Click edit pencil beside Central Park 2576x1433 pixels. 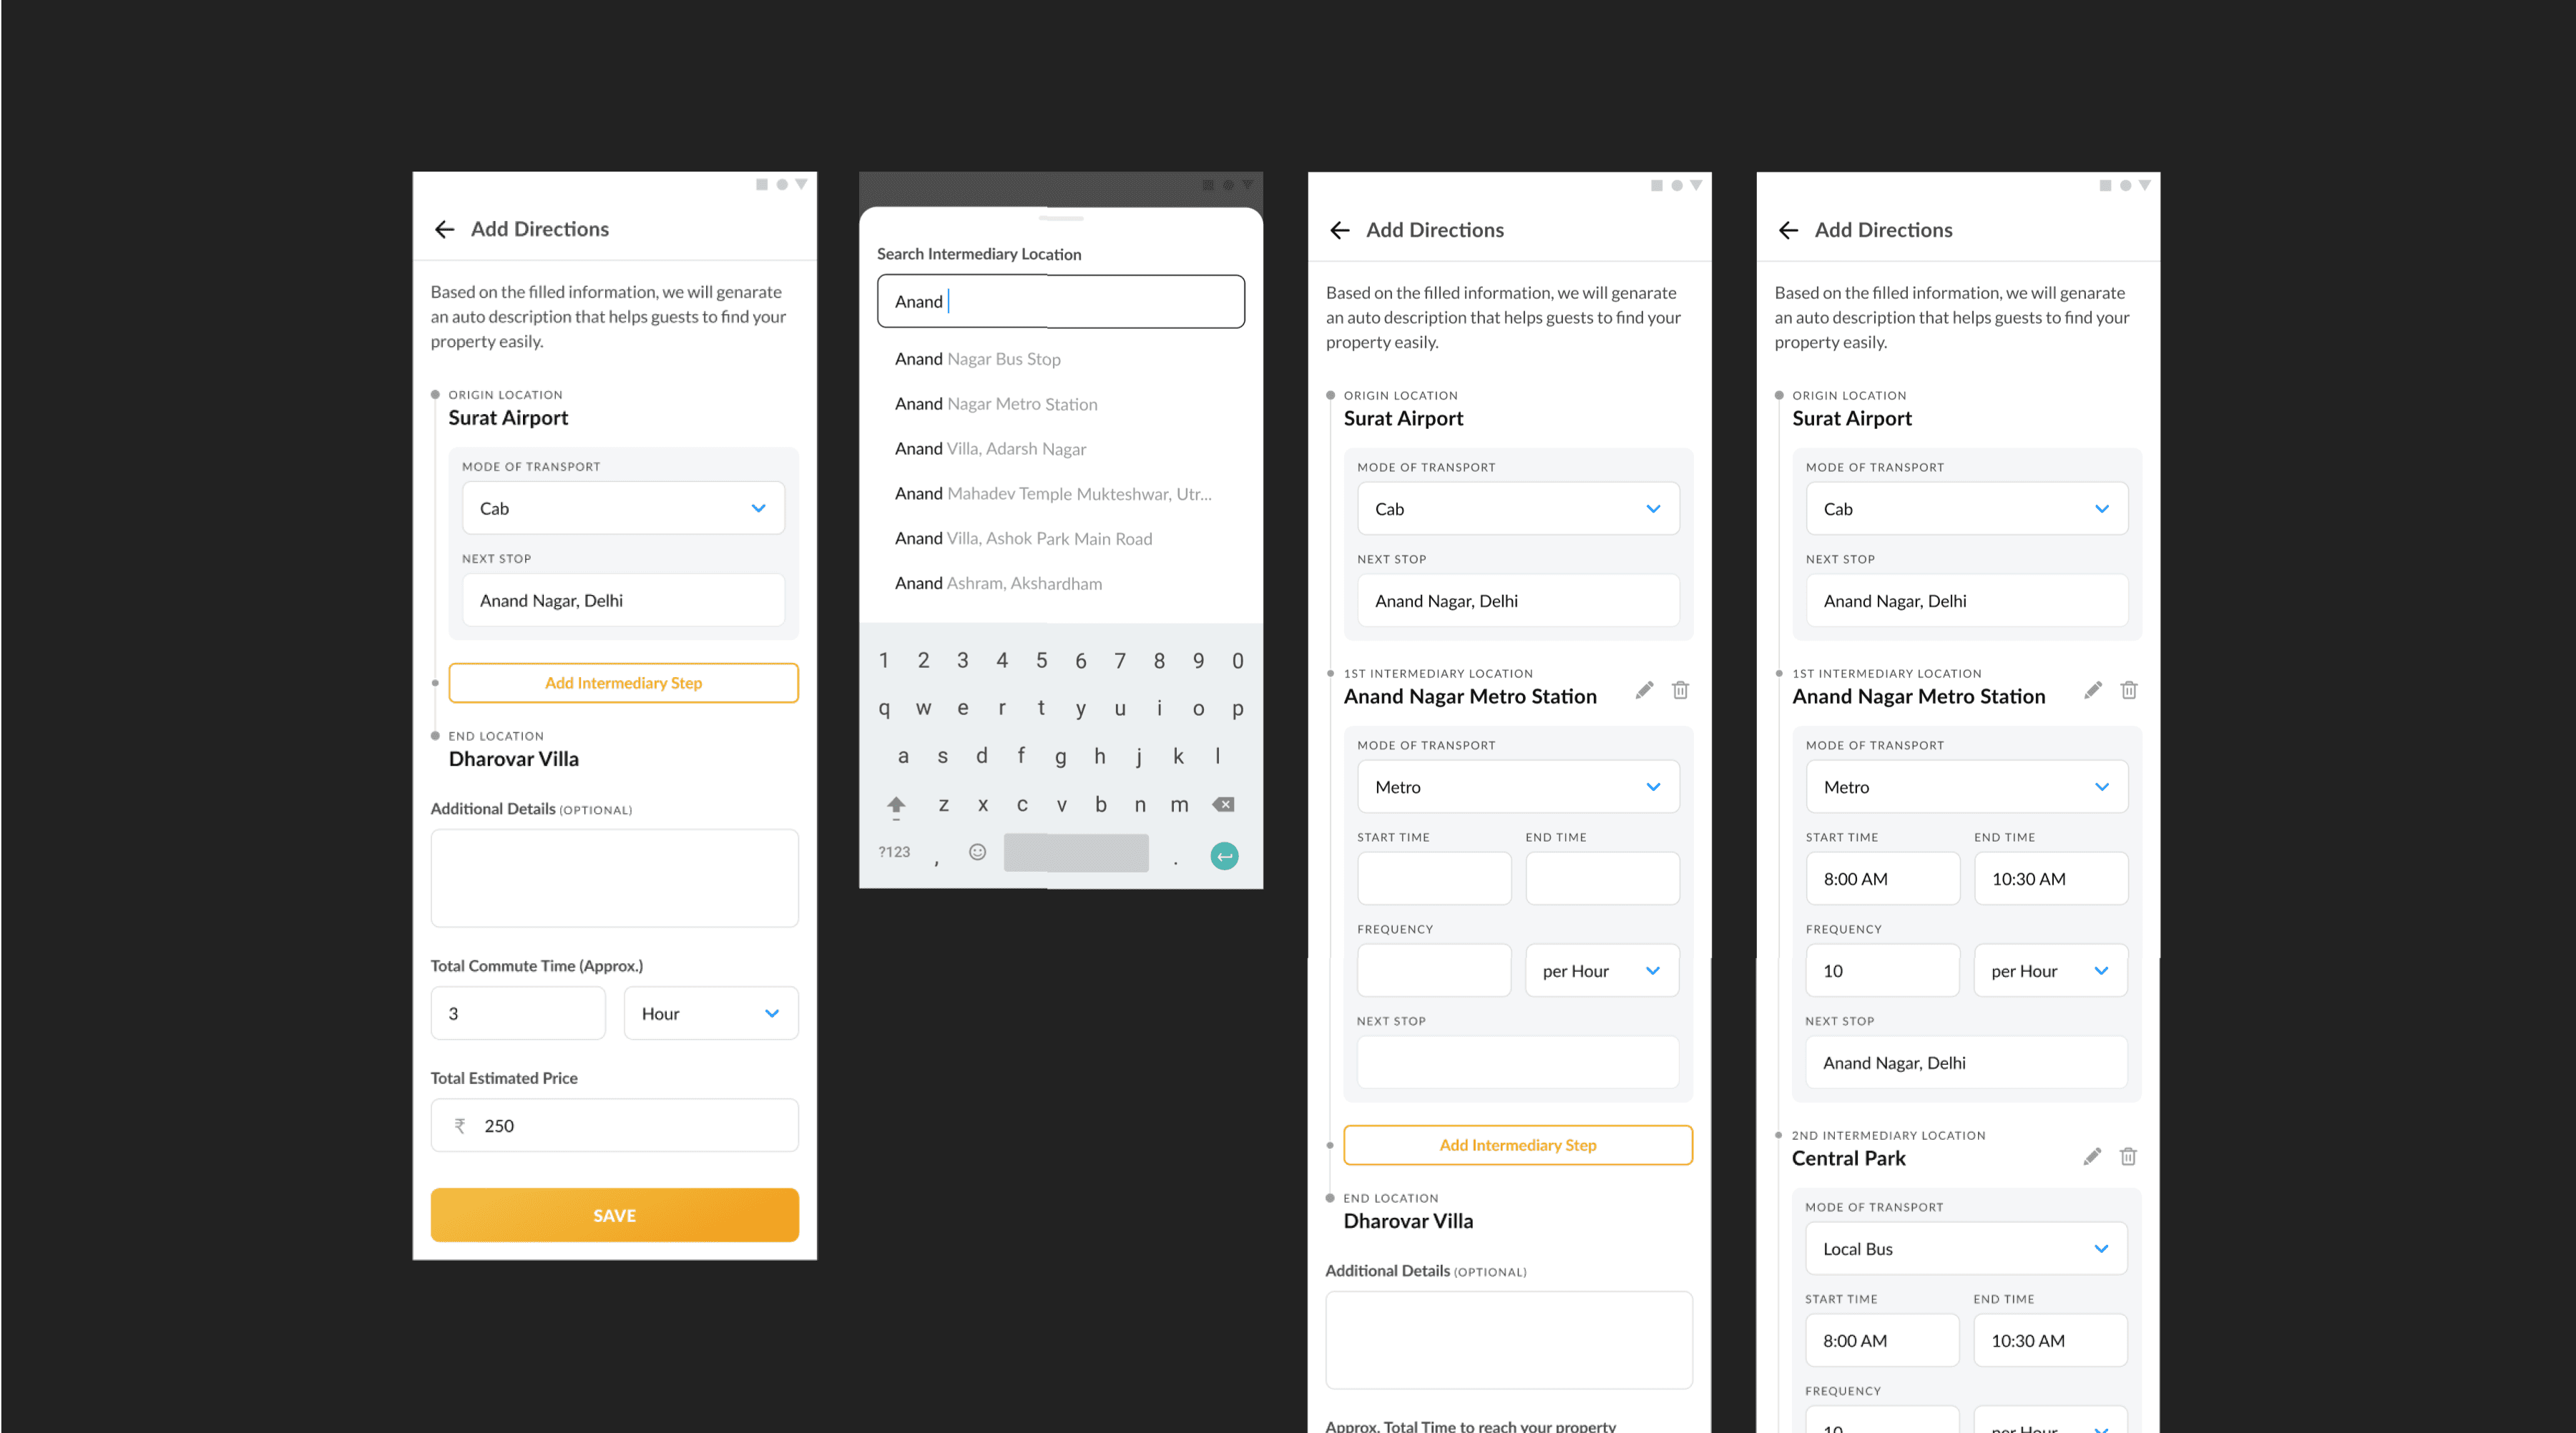2092,1156
